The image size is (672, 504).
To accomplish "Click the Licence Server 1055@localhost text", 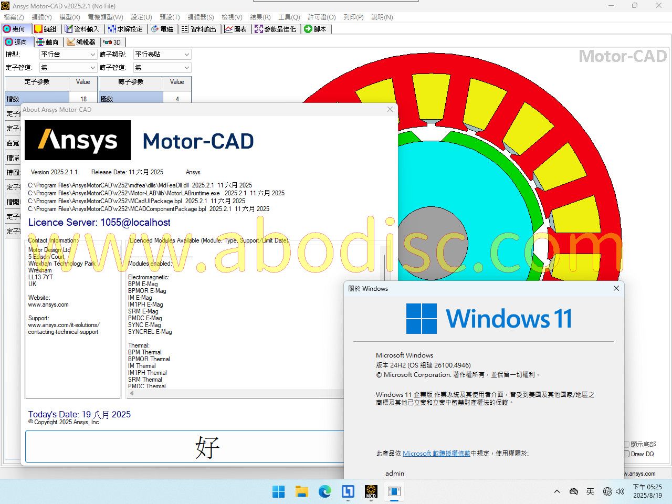I will click(99, 223).
